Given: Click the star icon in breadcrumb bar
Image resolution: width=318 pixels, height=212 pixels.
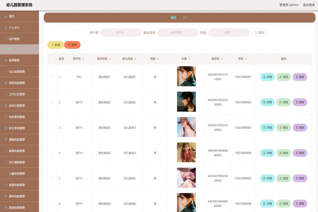Looking at the screenshot, I should 179,18.
